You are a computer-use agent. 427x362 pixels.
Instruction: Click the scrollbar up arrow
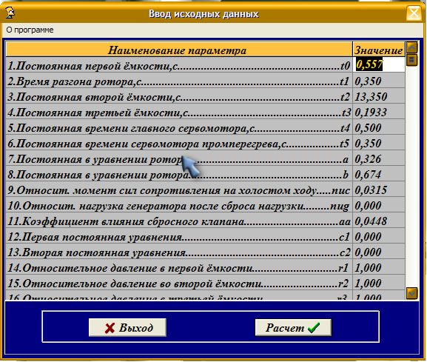[x=411, y=47]
